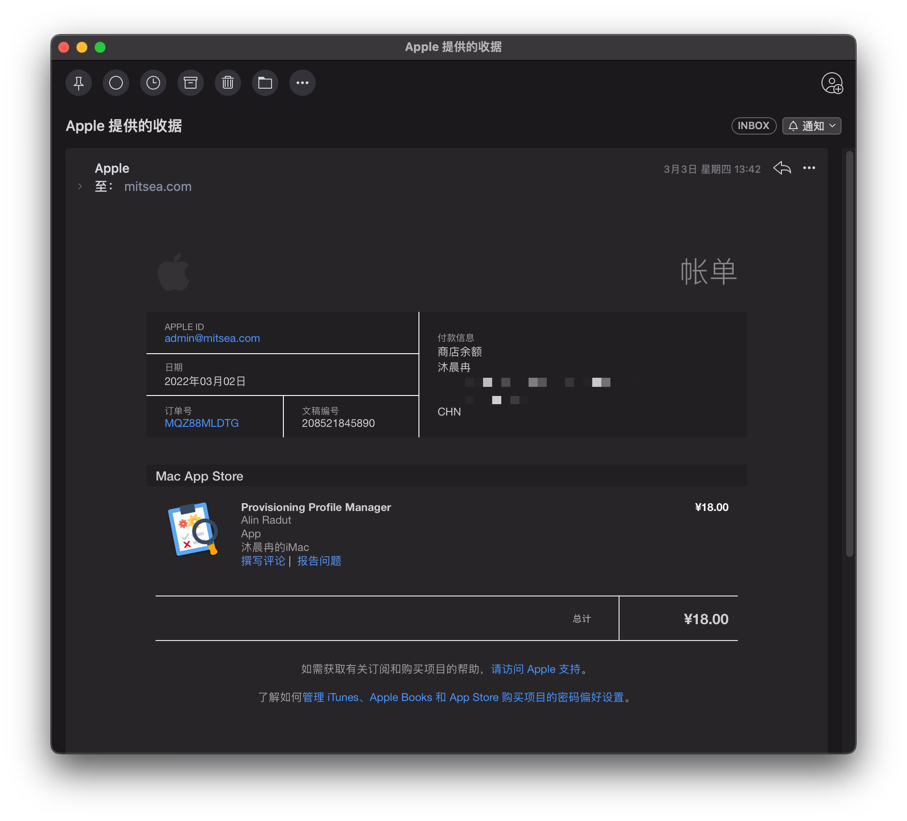
Task: Mark email unread with circle icon
Action: [x=116, y=83]
